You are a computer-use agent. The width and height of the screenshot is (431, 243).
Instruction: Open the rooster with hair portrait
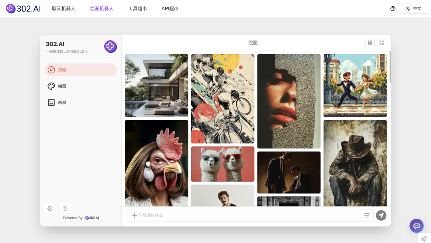156,163
